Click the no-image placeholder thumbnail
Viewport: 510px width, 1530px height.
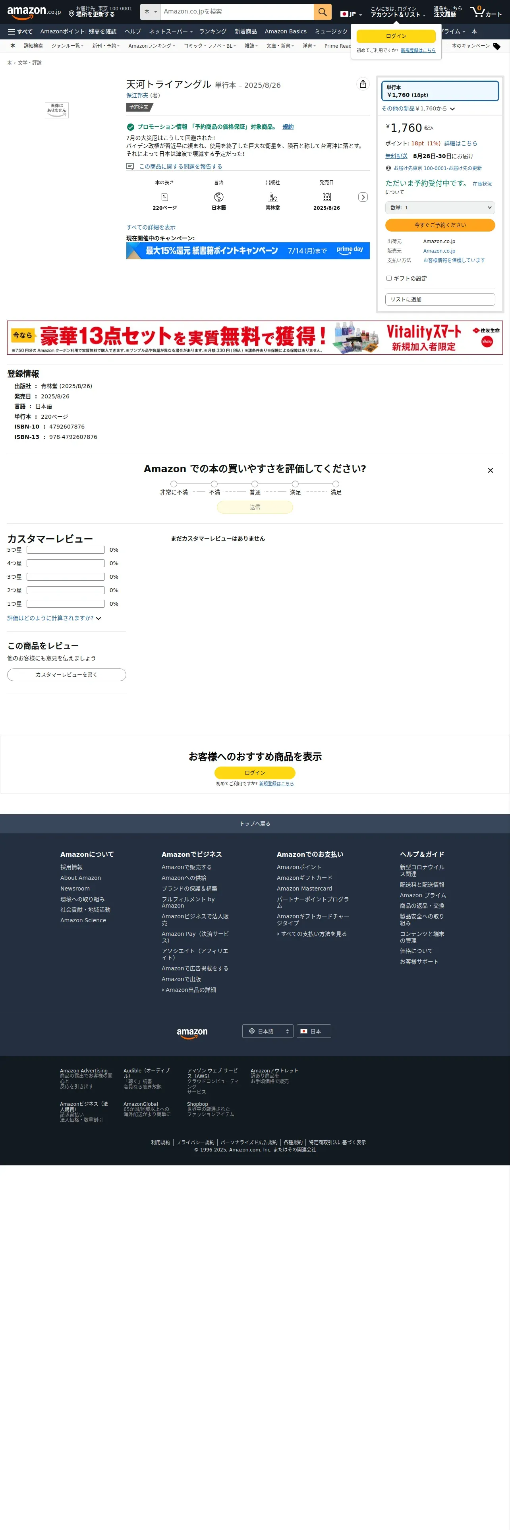tap(56, 110)
